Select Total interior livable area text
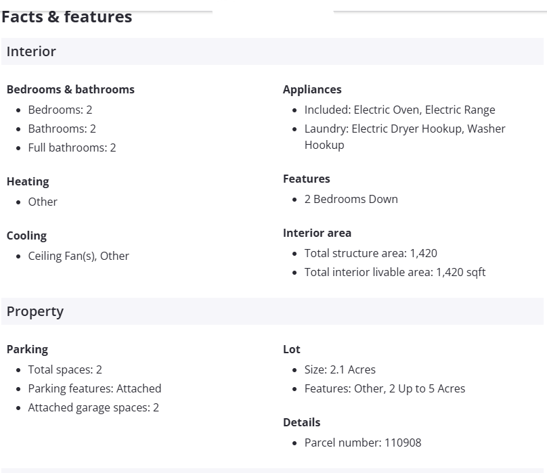Screen dimensions: 547x473 395,272
